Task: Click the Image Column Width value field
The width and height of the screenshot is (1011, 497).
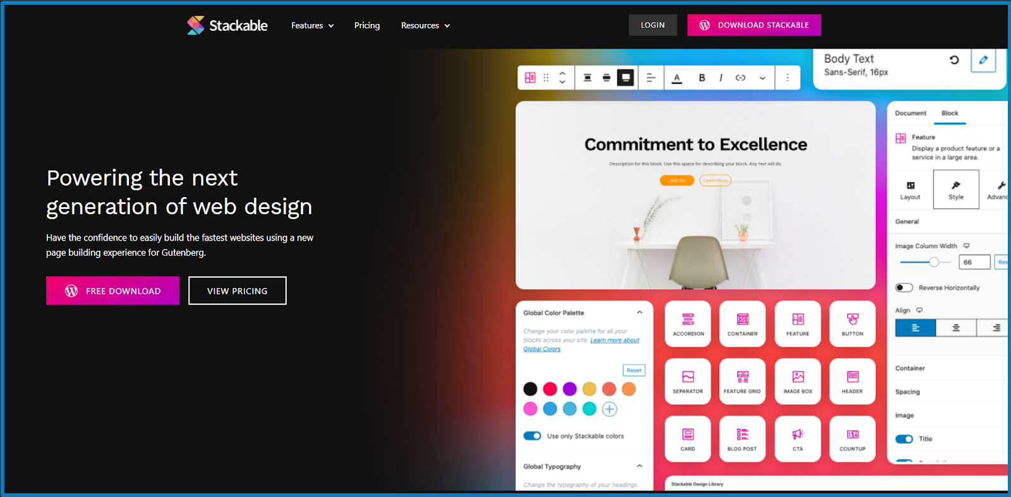Action: click(x=974, y=262)
